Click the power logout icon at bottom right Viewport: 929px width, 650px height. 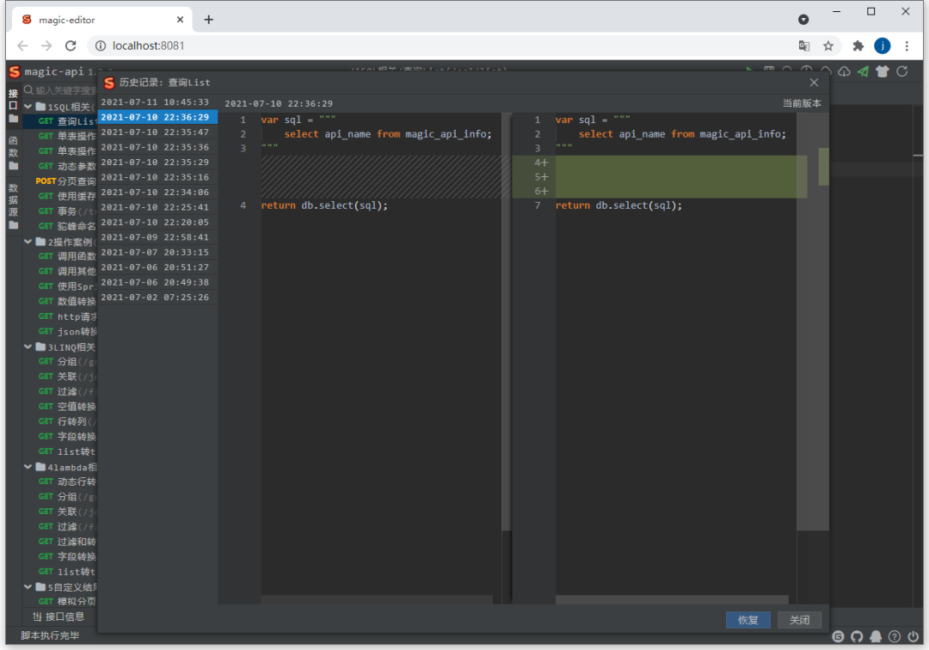click(911, 637)
